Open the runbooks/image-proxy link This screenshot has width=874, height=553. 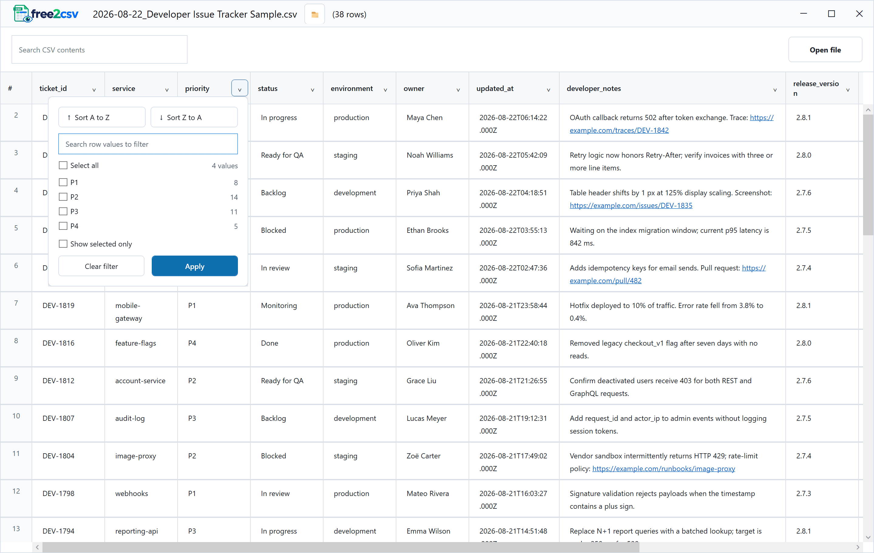click(x=664, y=468)
